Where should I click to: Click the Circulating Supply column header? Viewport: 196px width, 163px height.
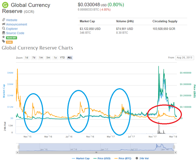coord(165,21)
